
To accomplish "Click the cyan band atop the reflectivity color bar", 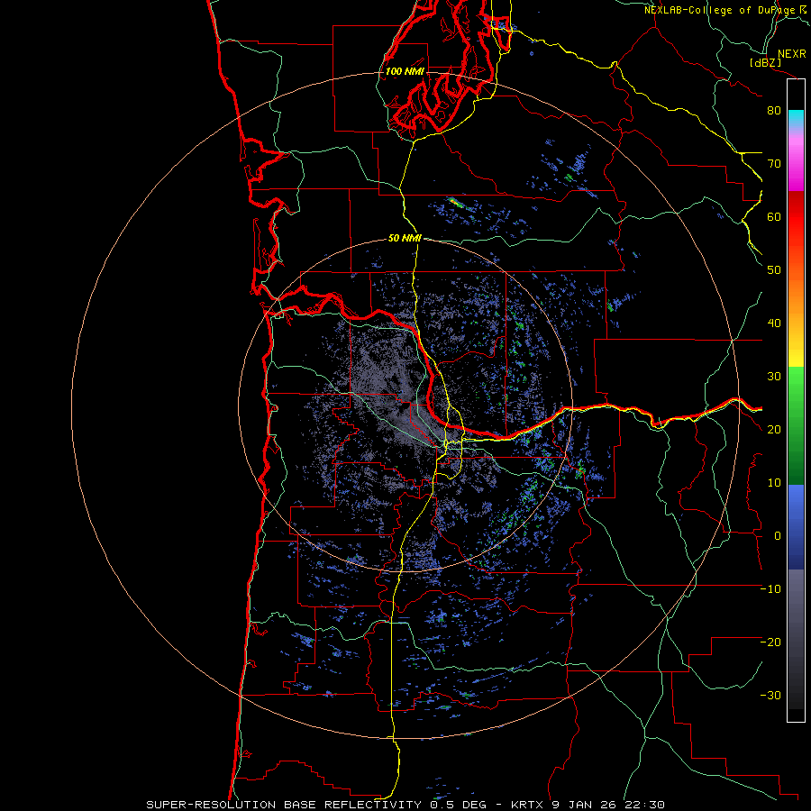I will coord(796,118).
